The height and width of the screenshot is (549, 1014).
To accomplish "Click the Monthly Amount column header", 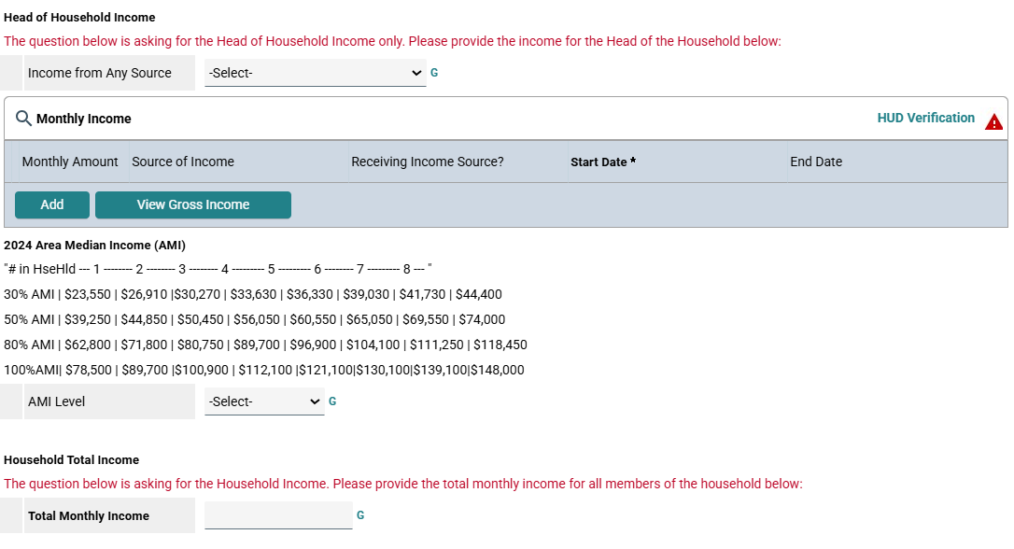I will pyautogui.click(x=70, y=162).
